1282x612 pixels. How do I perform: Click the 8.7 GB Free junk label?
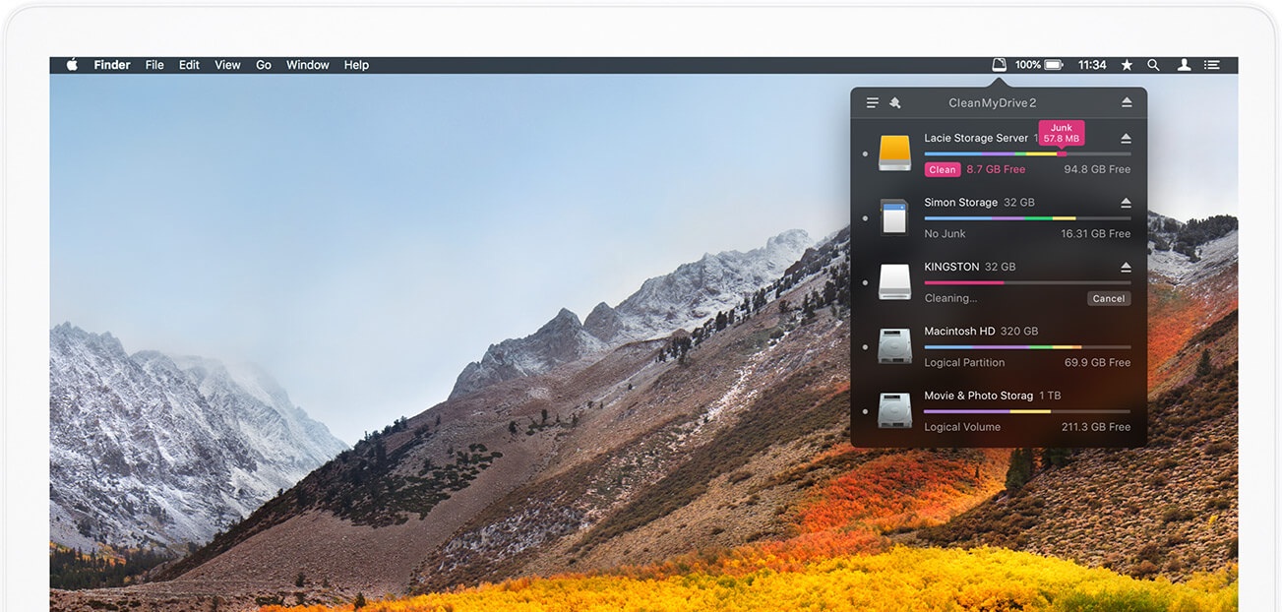pos(996,169)
